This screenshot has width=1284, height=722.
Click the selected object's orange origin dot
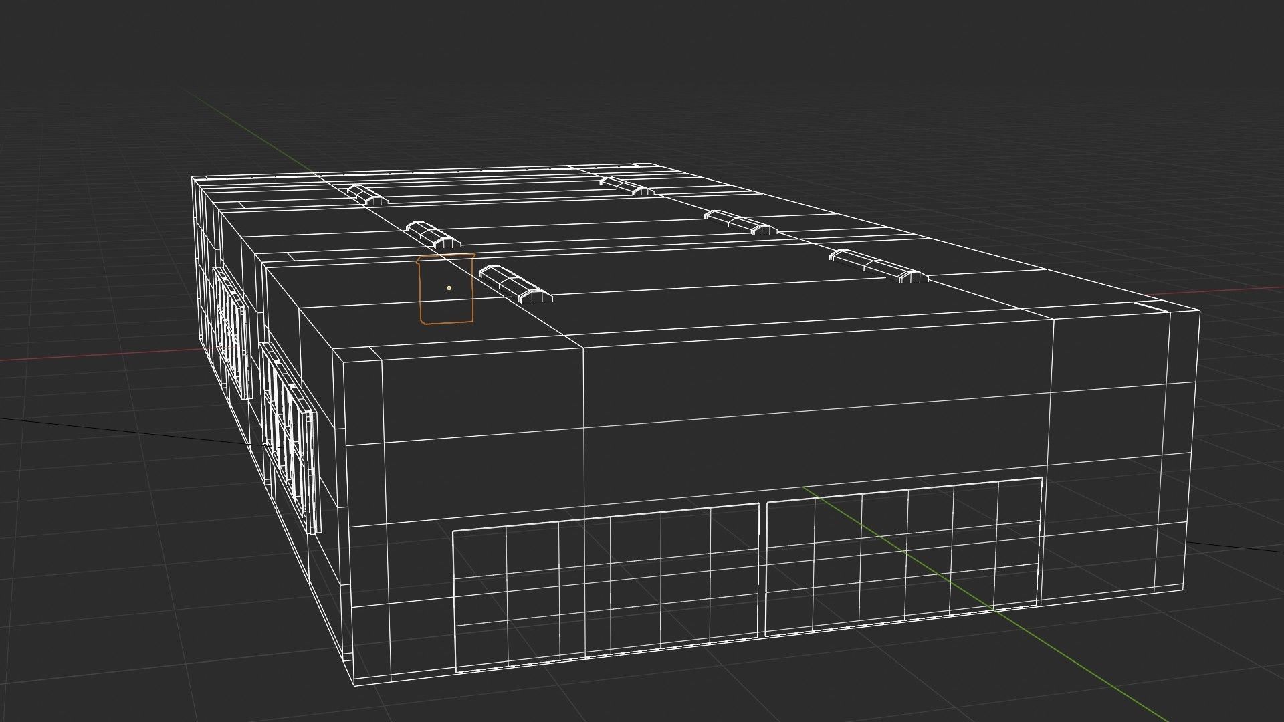click(x=449, y=288)
